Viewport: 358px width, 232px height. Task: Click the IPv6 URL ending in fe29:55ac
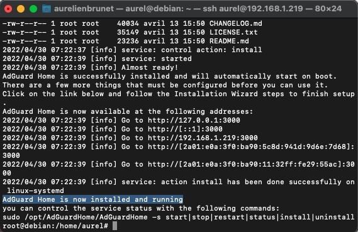click(x=251, y=164)
